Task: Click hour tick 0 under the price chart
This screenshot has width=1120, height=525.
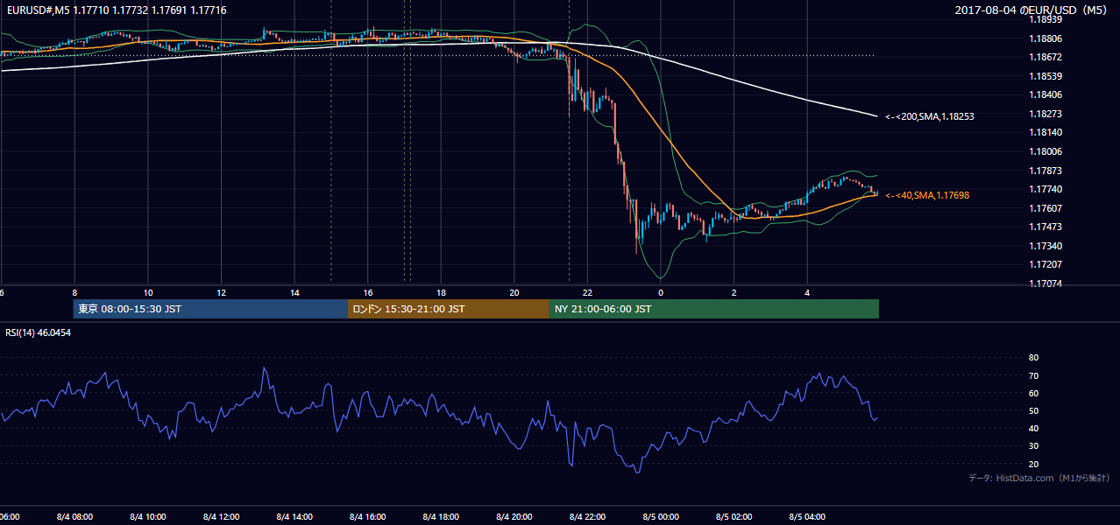Action: click(661, 292)
